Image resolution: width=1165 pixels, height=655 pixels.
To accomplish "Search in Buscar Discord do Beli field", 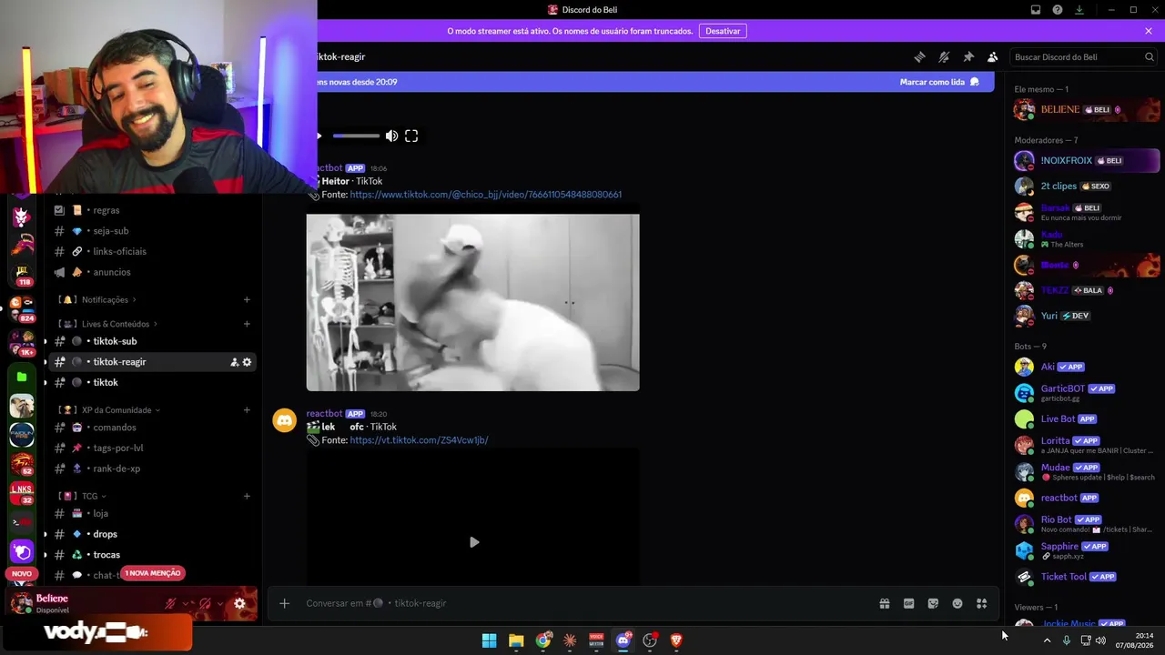I will 1084,57.
